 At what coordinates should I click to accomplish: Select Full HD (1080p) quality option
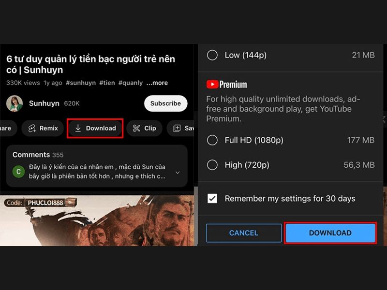tap(291, 140)
